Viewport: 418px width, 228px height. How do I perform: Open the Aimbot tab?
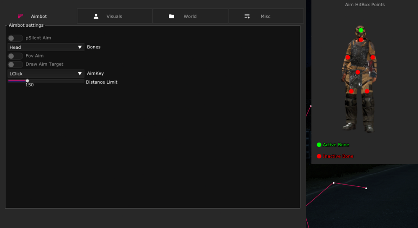(x=40, y=16)
